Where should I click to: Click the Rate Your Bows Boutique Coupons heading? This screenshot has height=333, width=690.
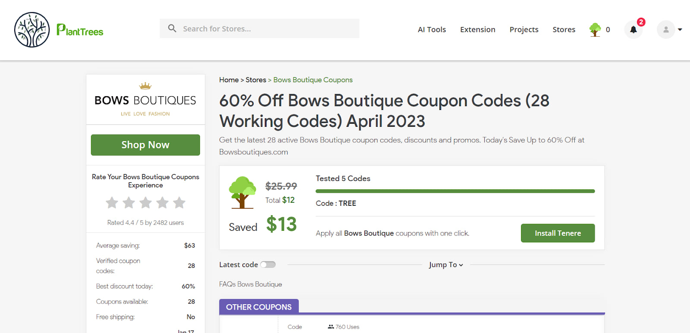pos(145,181)
